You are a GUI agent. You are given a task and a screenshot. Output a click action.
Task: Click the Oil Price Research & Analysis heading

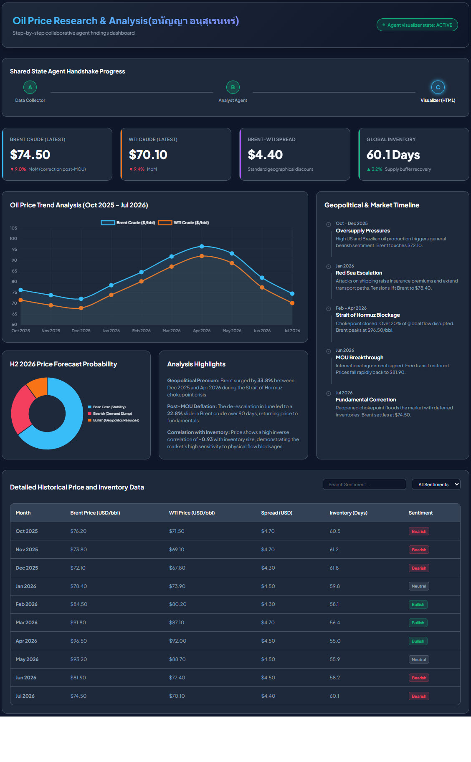(x=126, y=21)
